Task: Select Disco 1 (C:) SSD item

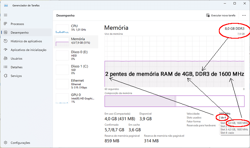Action: pyautogui.click(x=76, y=70)
